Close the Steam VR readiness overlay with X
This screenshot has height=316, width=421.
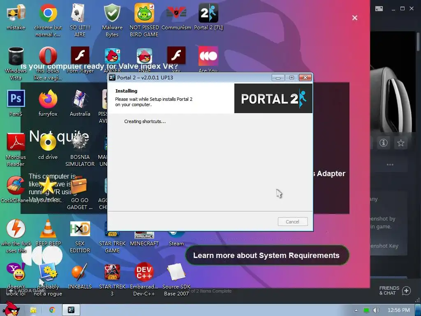pos(355,18)
